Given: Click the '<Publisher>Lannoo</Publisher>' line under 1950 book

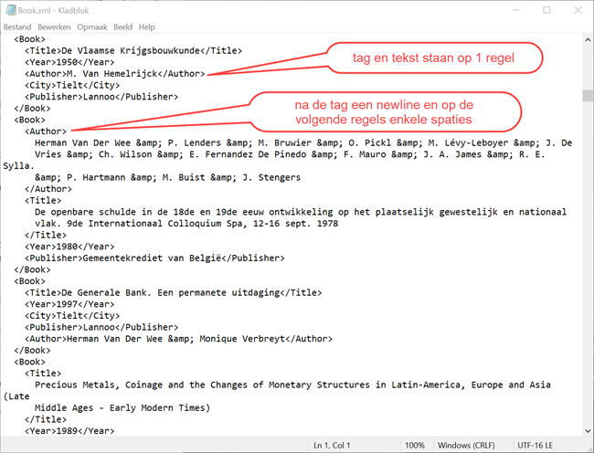Looking at the screenshot, I should point(101,97).
